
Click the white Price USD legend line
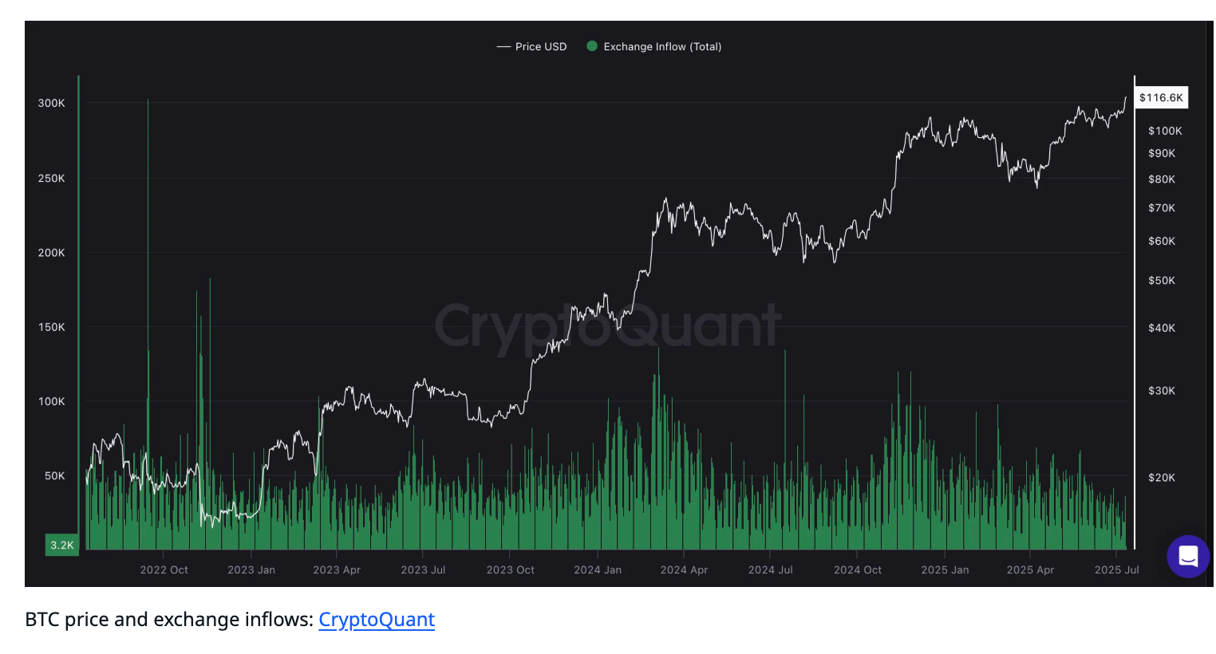pyautogui.click(x=503, y=47)
